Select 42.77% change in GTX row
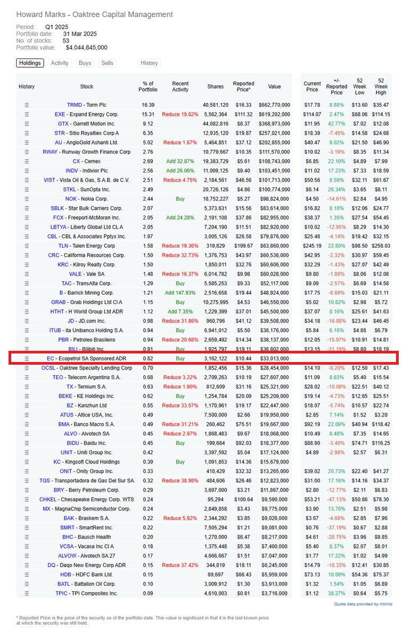Screen dimensions: 403x637 337,123
